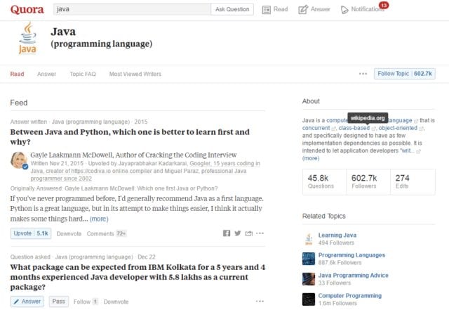This screenshot has width=449, height=310.
Task: Click the Java Programming Advice topic icon
Action: point(309,279)
